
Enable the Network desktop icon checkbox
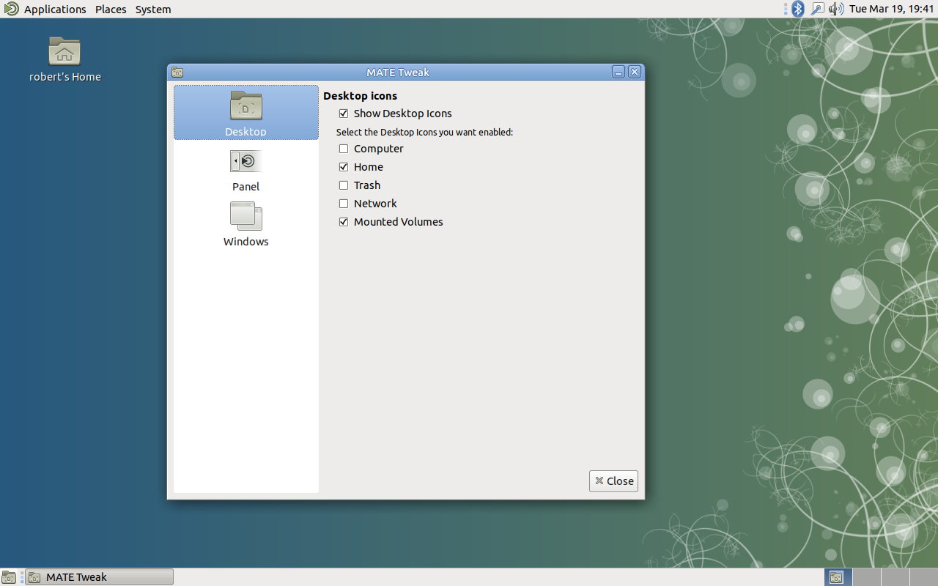(x=344, y=204)
